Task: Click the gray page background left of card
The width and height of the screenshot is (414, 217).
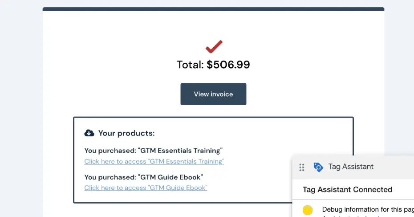Action: coord(21,111)
